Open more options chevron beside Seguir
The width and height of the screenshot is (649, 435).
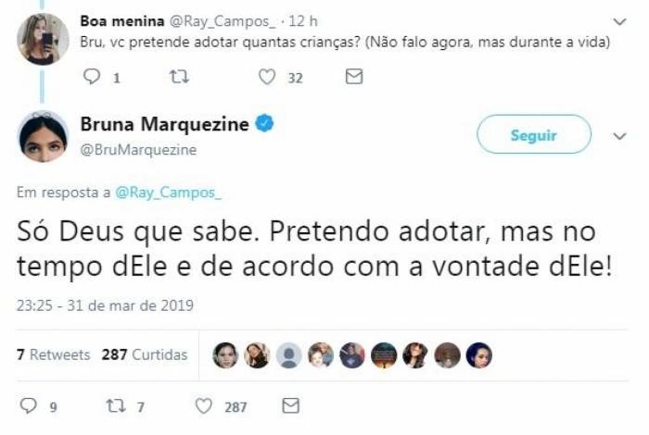pos(620,136)
